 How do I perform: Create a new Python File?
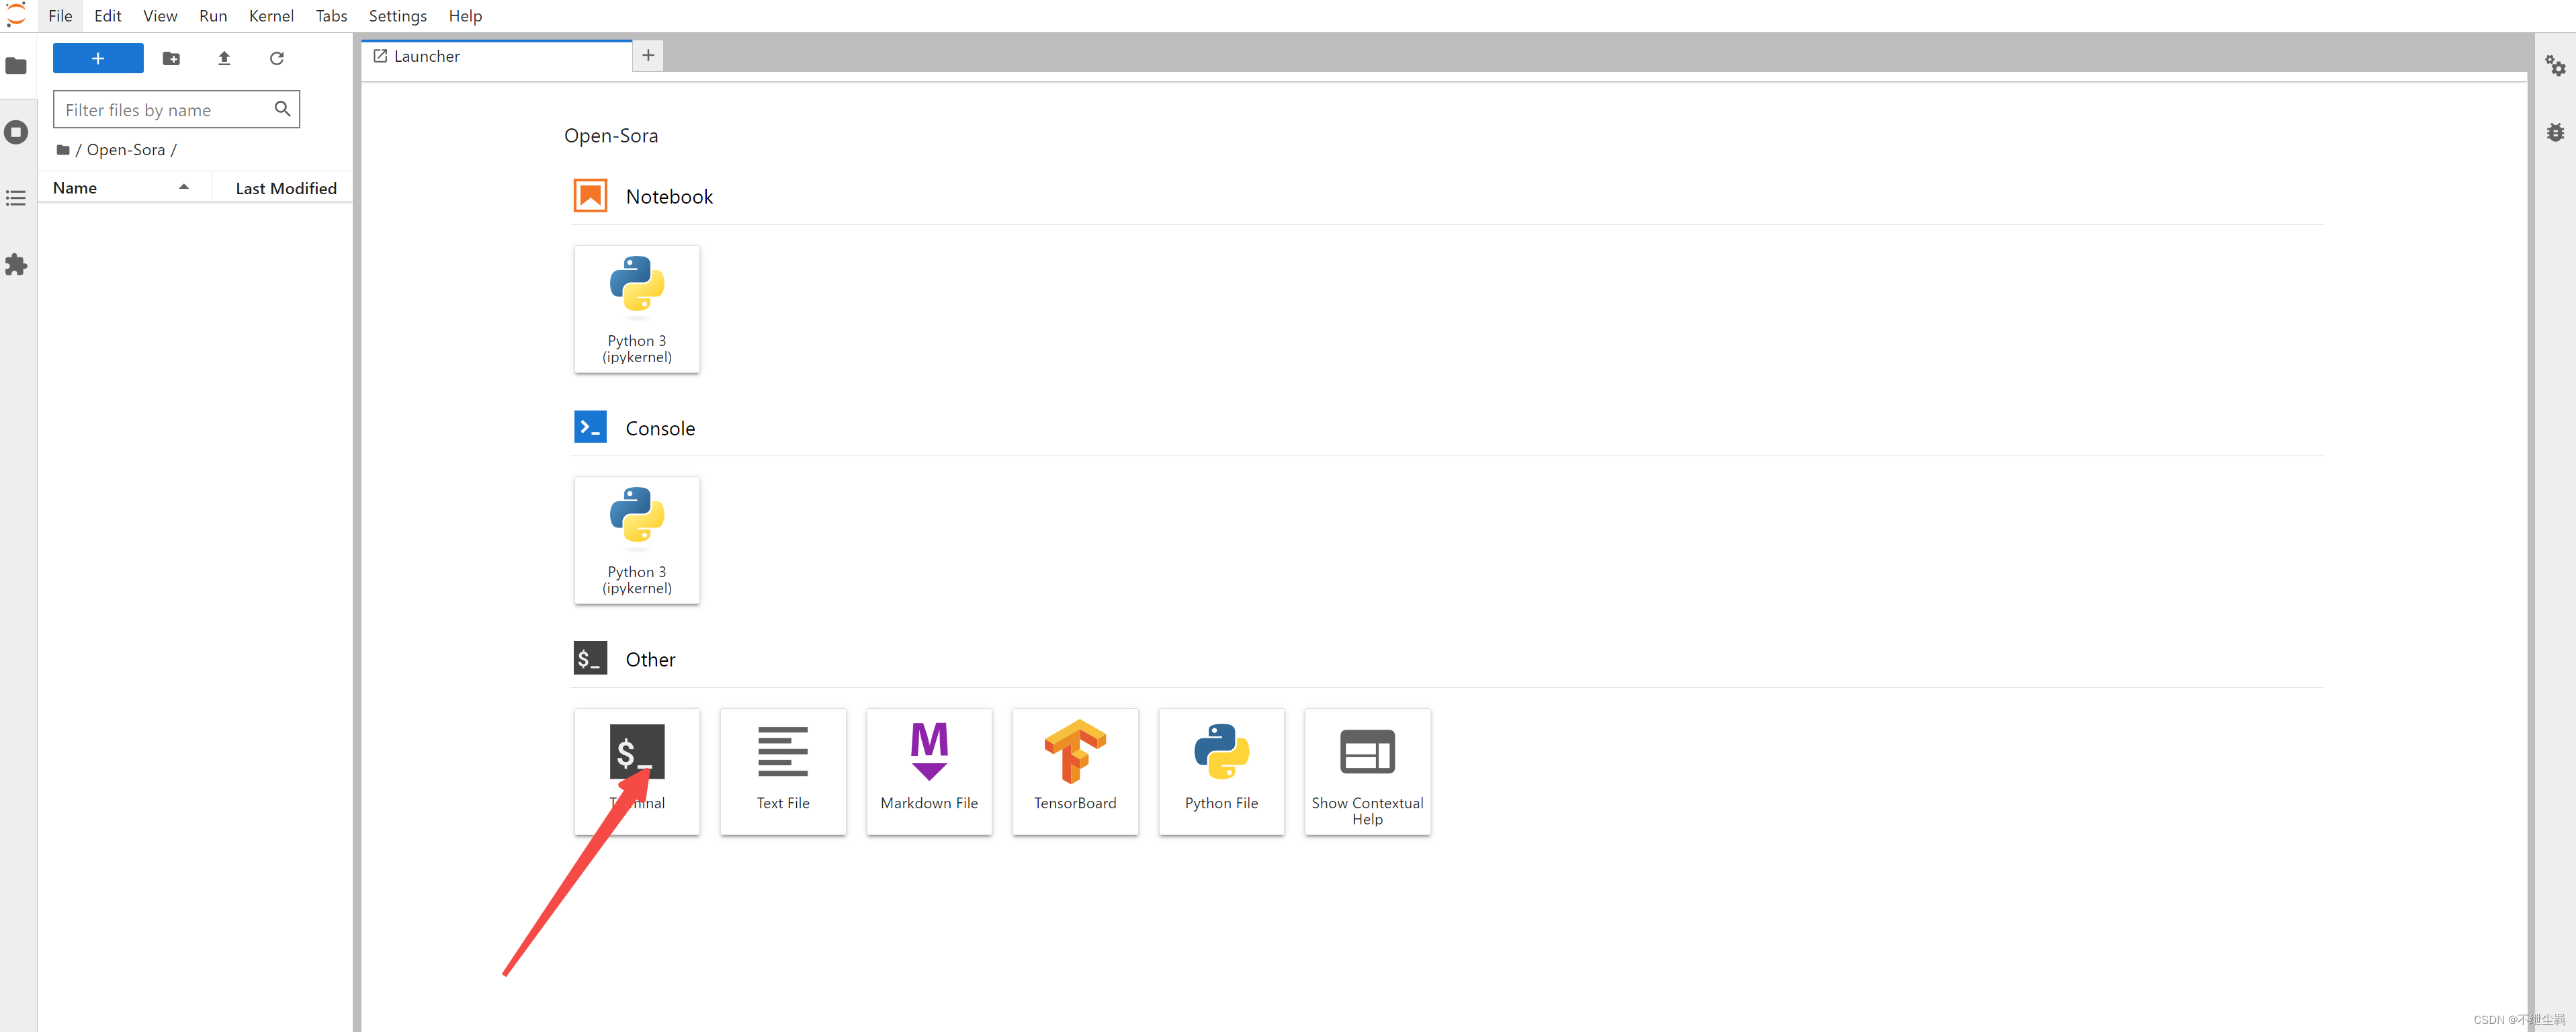pos(1220,770)
